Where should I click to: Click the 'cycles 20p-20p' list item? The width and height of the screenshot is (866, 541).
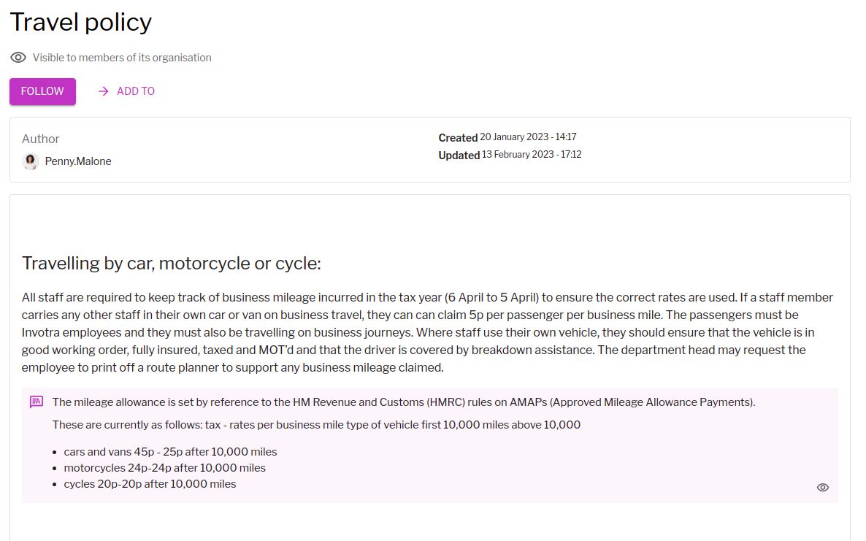click(150, 484)
